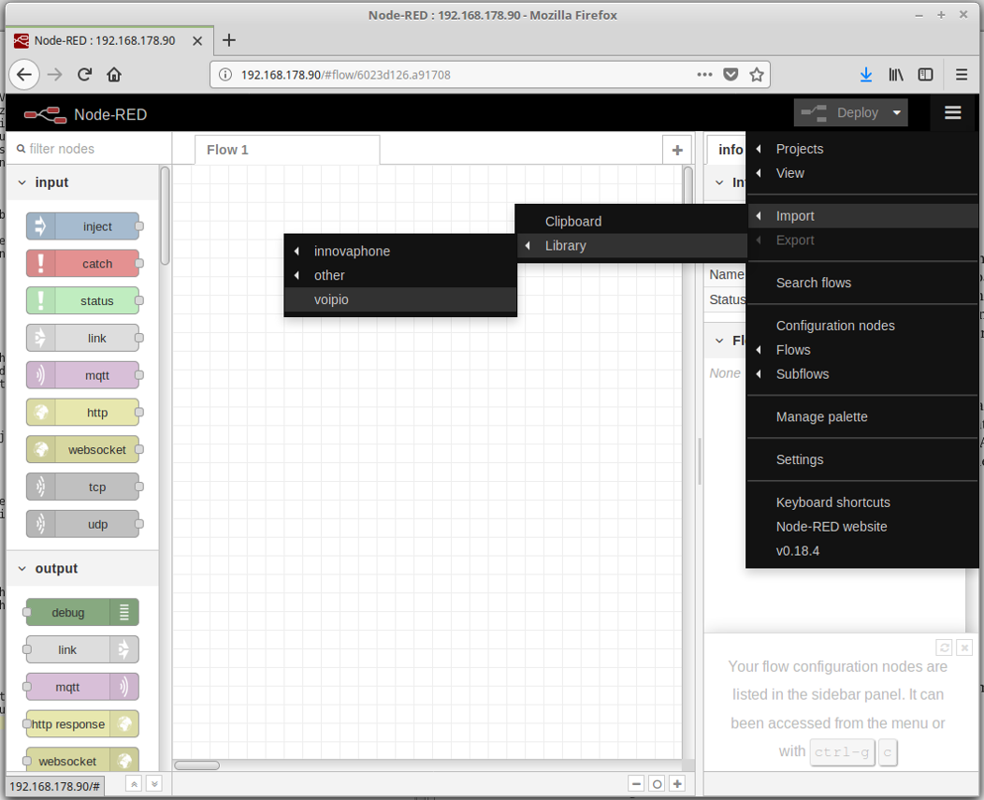Screen dimensions: 984x800
Task: Select voipio from the library submenu
Action: tap(332, 299)
